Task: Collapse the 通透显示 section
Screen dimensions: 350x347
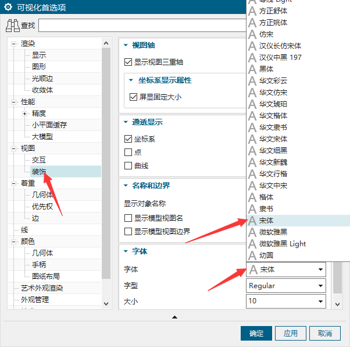Action: click(x=126, y=122)
